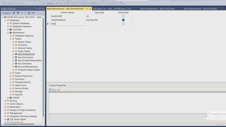
Task: Click the greyed-out Stop icon in Object Explorer toolbar
Action: coord(22,13)
